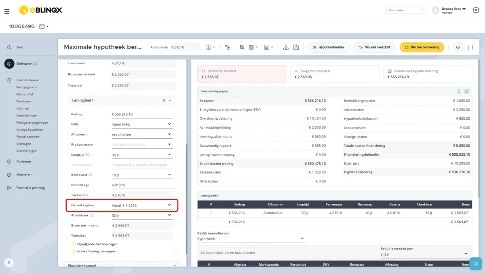This screenshot has width=485, height=273.
Task: Collapse the Leningdeel 1 section
Action: pos(170,100)
